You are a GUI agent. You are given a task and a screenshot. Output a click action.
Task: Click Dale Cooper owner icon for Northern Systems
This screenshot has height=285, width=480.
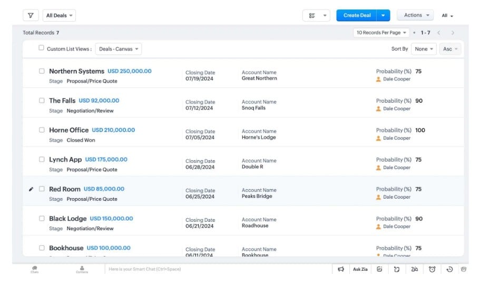(378, 80)
